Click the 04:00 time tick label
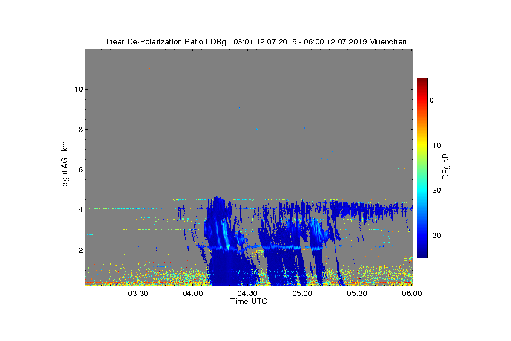The image size is (511, 341). (193, 293)
